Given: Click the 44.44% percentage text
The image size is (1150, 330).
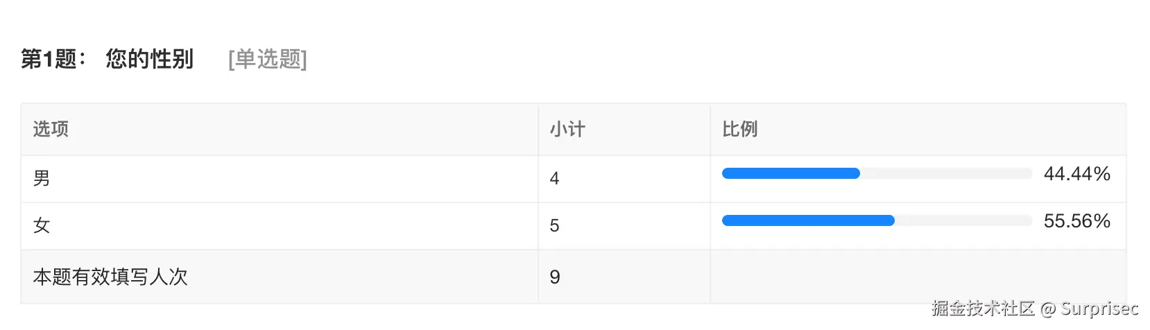Looking at the screenshot, I should pyautogui.click(x=1076, y=173).
